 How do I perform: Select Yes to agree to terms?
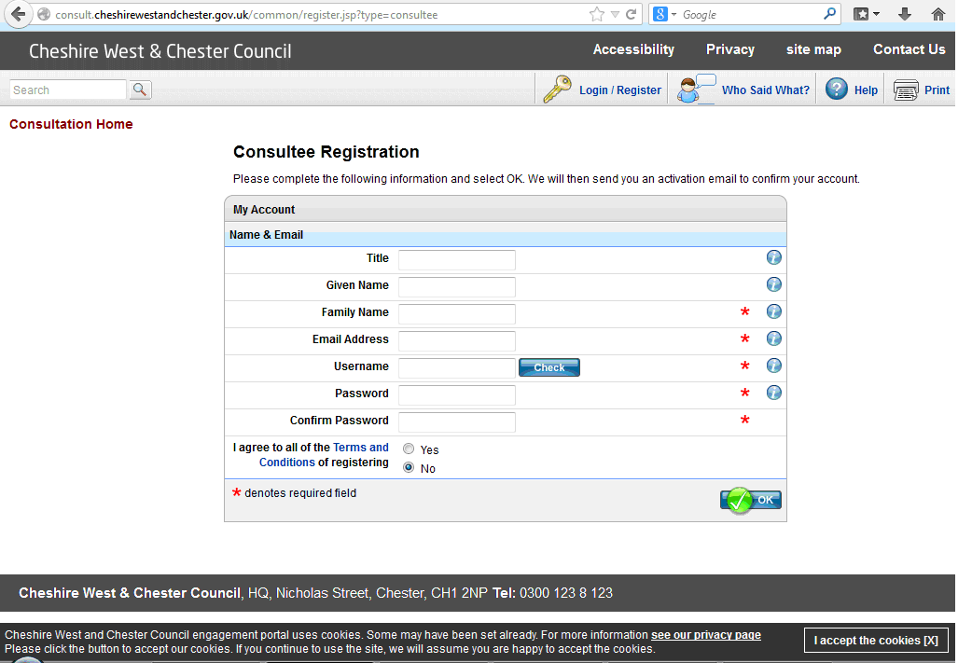(x=409, y=449)
